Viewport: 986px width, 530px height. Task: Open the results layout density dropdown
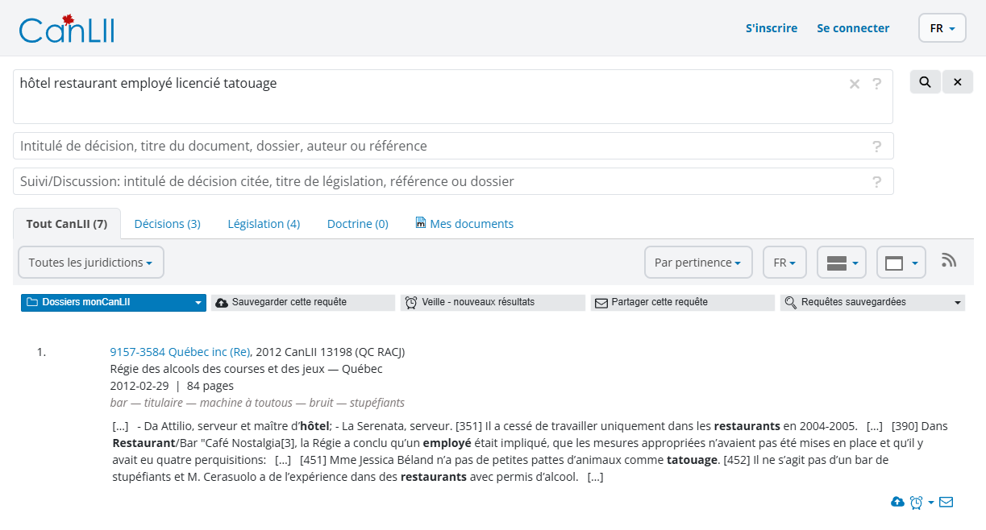(x=842, y=263)
